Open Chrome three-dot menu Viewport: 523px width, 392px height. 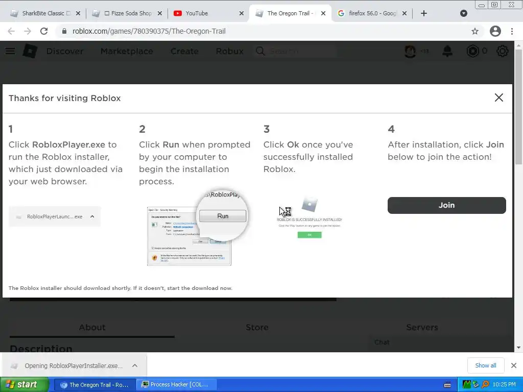(512, 31)
